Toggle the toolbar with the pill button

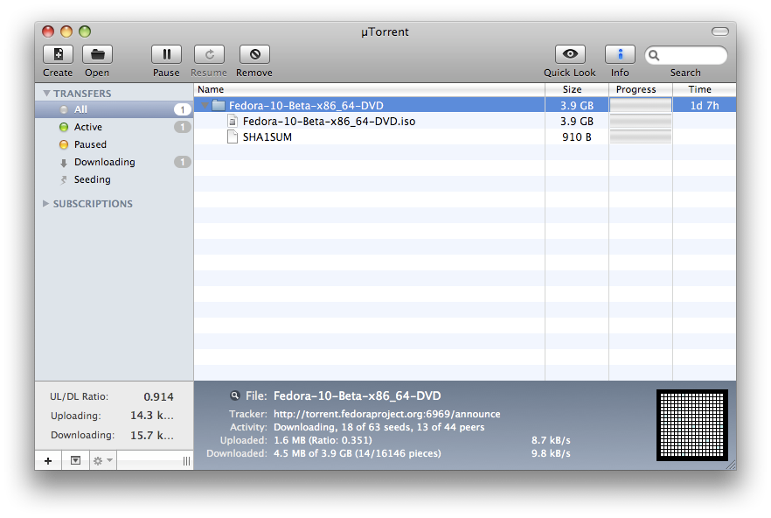point(719,31)
